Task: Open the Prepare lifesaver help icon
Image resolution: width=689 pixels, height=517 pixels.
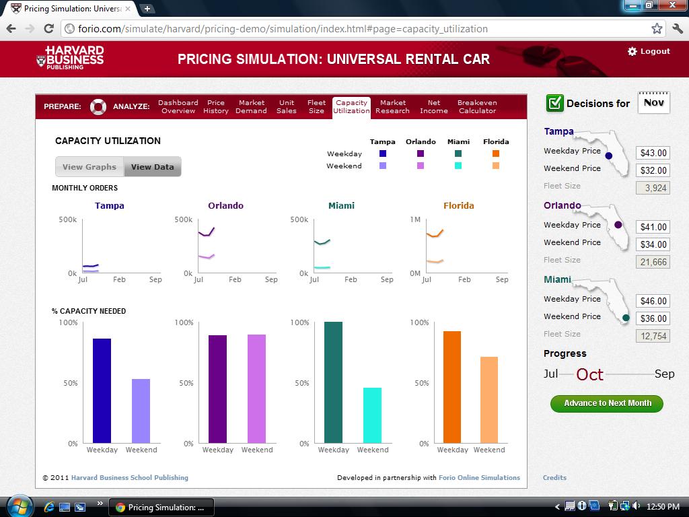Action: tap(98, 106)
